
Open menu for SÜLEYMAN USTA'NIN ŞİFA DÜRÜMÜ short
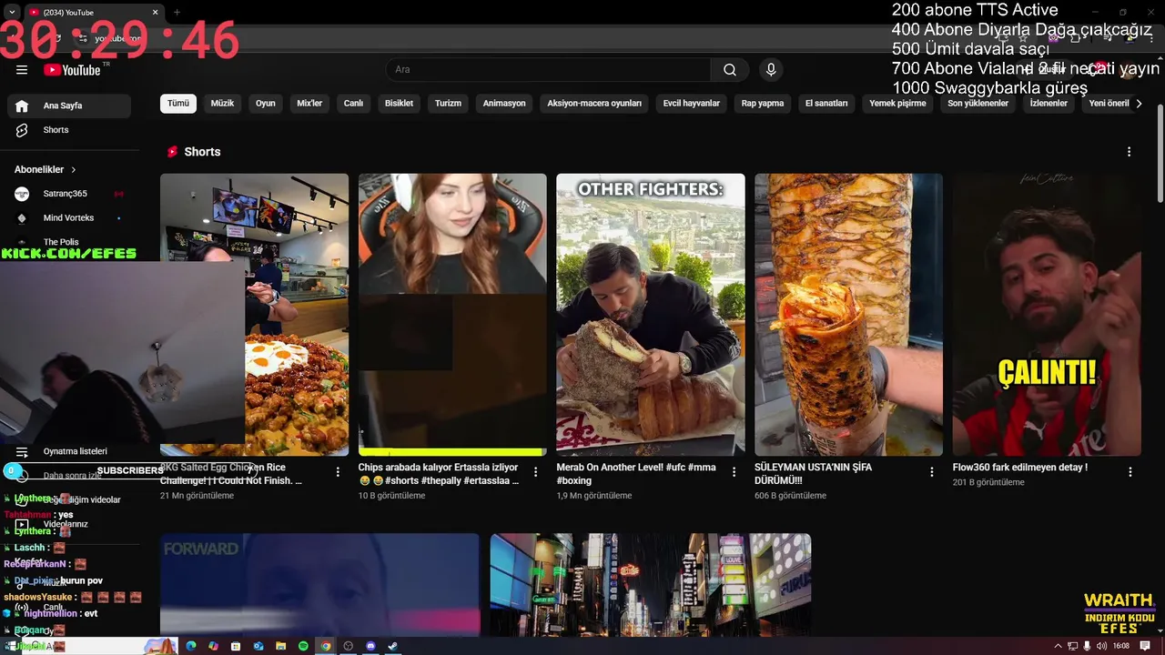(932, 472)
